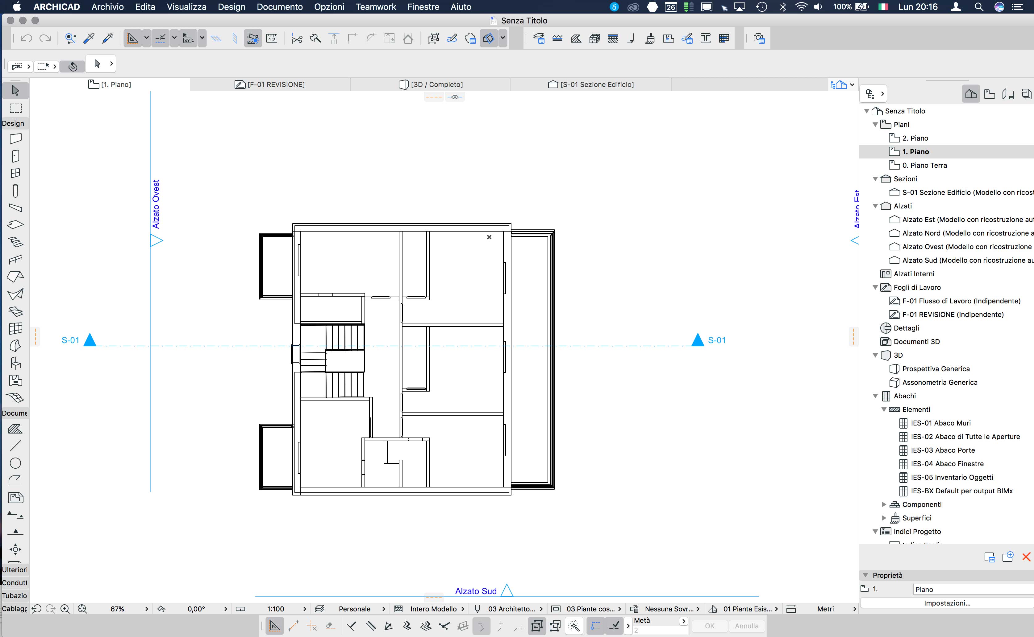Toggle the suspend groups button
The image size is (1034, 637).
(433, 38)
